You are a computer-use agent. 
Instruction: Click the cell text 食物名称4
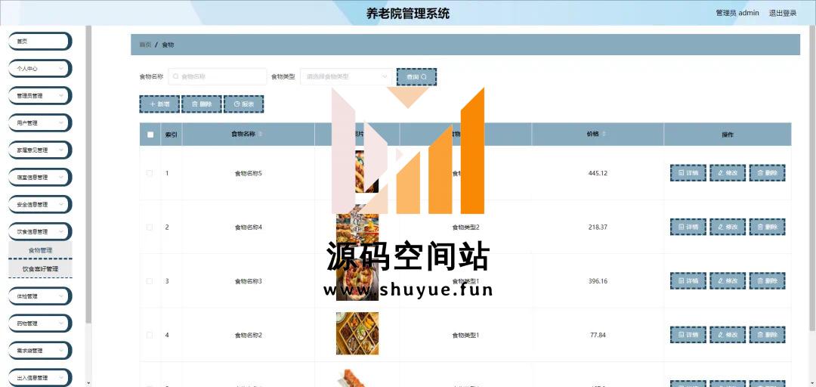[x=249, y=227]
